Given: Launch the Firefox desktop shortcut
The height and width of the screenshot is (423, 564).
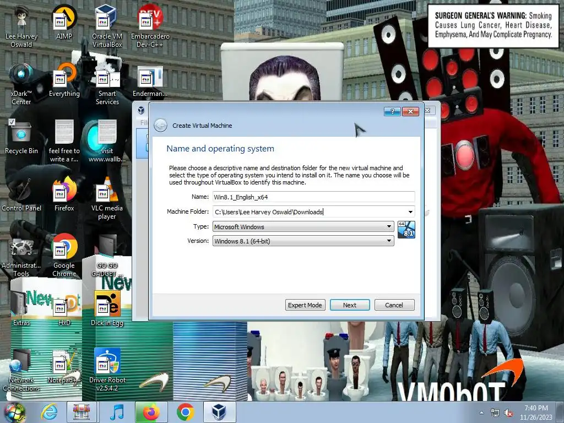Looking at the screenshot, I should tap(64, 194).
